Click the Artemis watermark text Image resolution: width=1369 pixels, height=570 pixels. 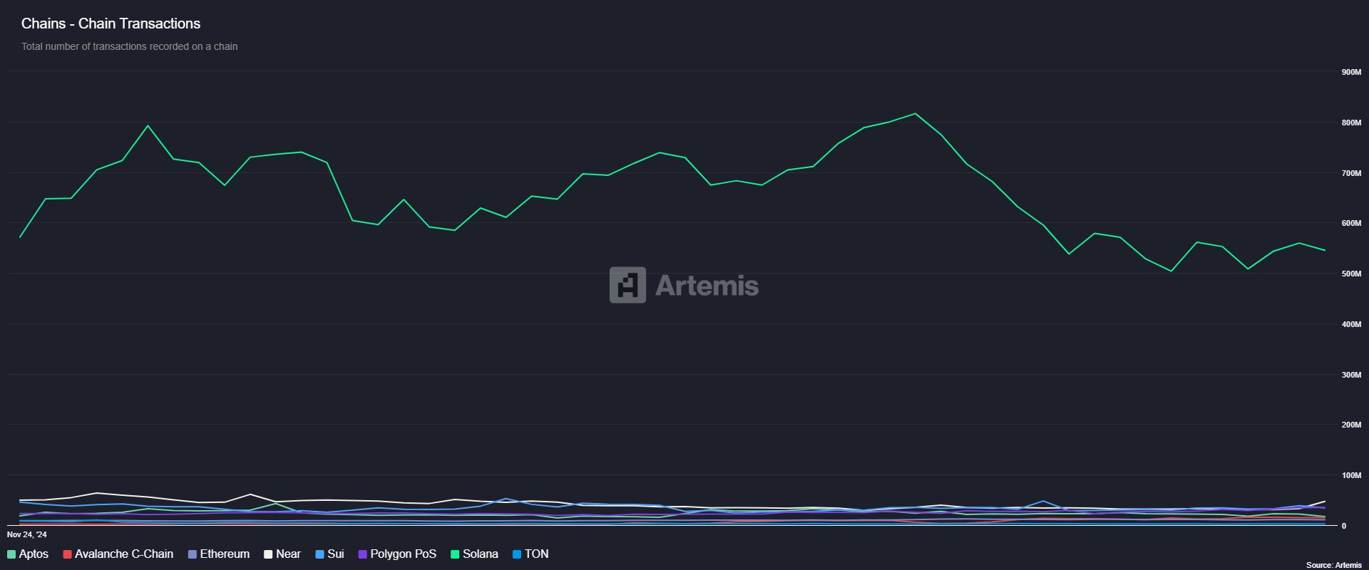pos(707,286)
